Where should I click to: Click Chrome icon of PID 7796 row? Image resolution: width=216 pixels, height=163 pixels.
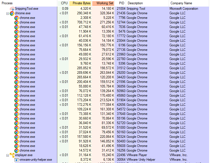[x=17, y=18]
